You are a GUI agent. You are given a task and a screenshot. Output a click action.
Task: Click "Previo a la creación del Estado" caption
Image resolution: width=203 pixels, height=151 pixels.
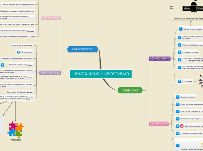(189, 19)
